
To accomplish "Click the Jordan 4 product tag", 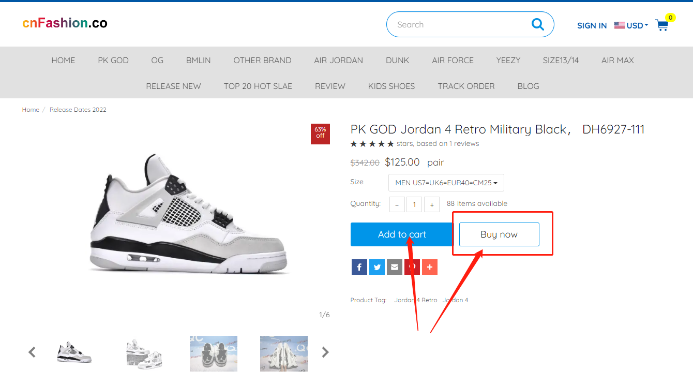I will click(455, 300).
